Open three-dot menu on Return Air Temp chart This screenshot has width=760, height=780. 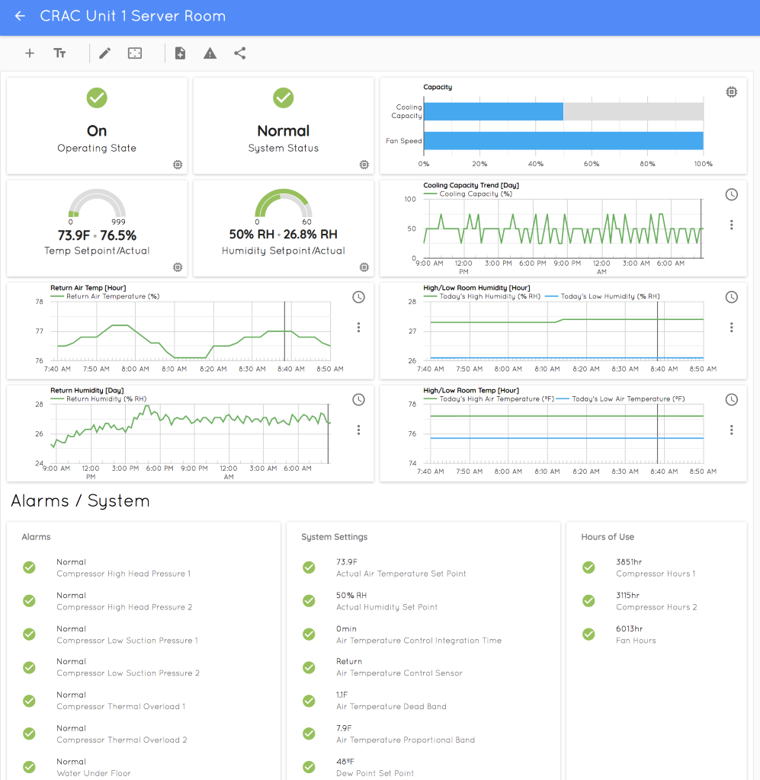coord(358,328)
